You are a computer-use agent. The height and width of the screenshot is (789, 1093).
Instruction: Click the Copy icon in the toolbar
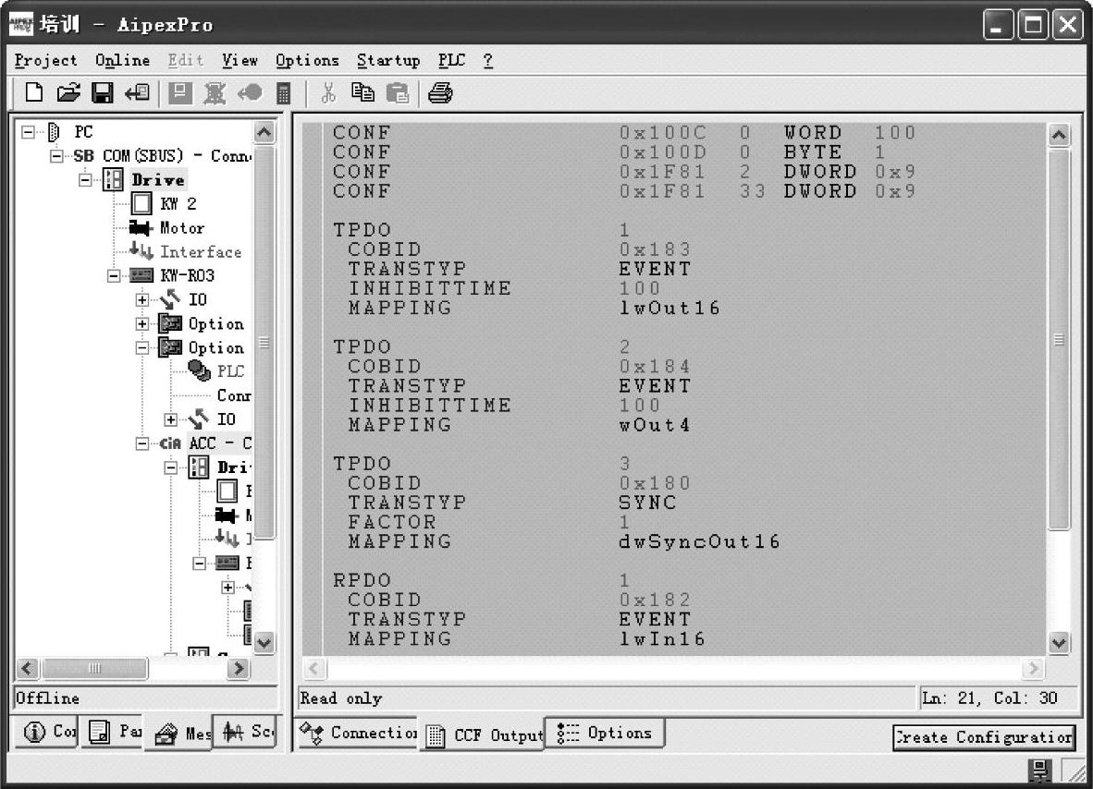[362, 92]
